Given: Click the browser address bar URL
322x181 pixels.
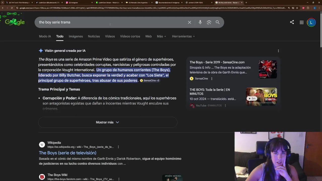Looking at the screenshot, I should [x=152, y=8].
